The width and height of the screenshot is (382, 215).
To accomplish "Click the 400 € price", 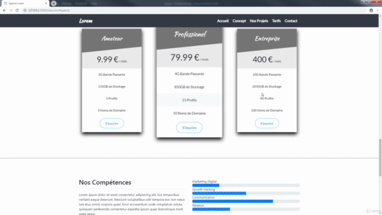I will 263,59.
